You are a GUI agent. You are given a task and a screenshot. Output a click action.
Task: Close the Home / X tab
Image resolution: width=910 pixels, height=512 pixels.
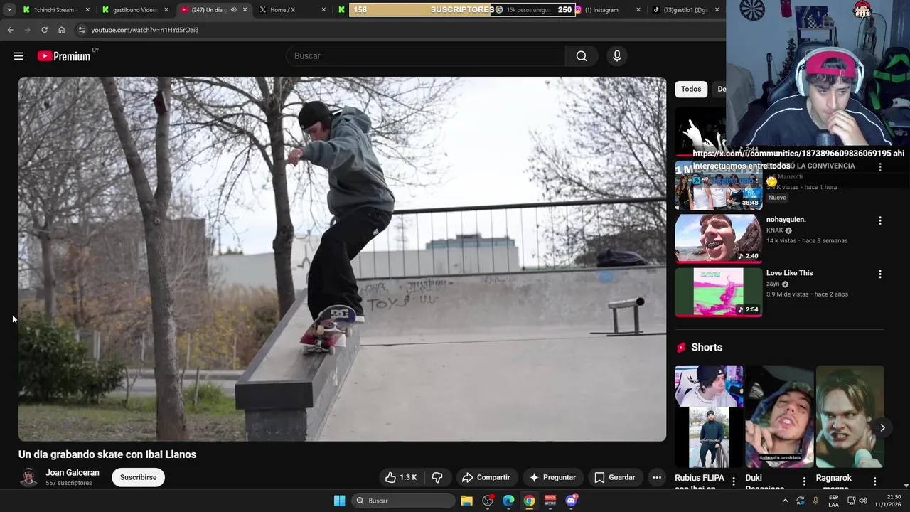coord(323,10)
